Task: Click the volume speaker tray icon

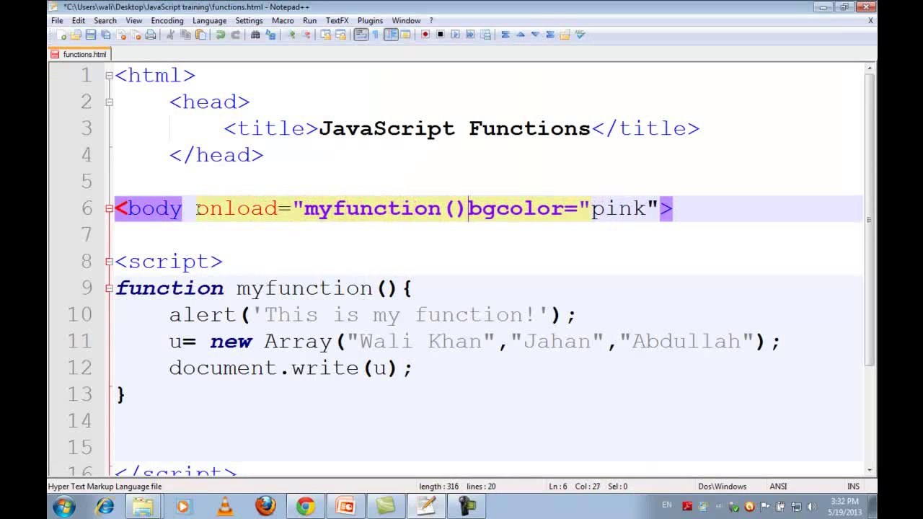Action: pyautogui.click(x=812, y=507)
